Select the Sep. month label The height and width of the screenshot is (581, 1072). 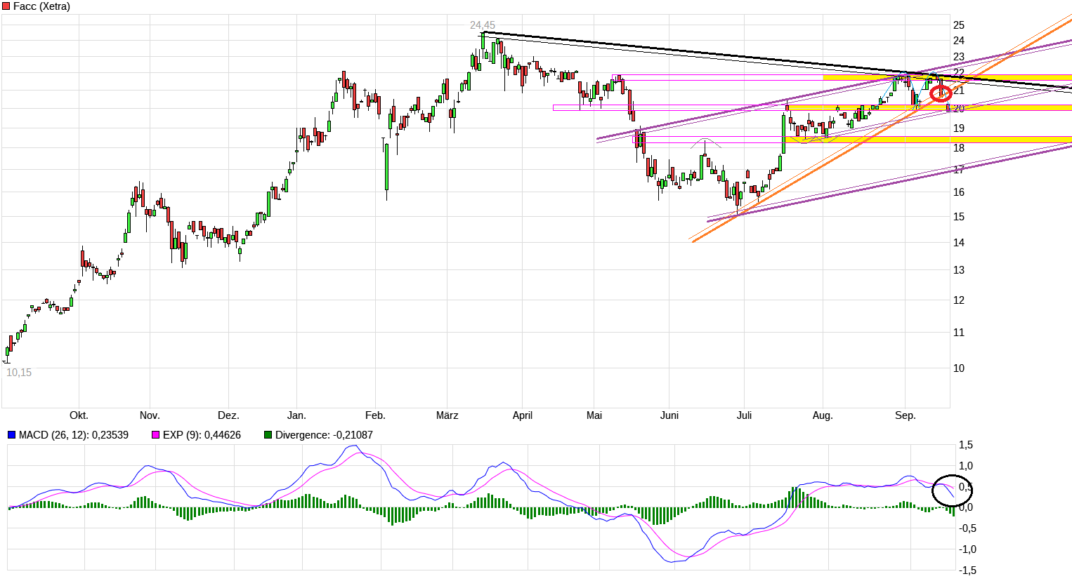click(x=905, y=415)
